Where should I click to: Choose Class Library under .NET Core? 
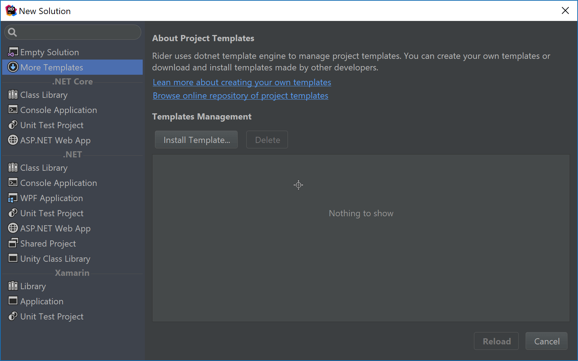(72, 95)
